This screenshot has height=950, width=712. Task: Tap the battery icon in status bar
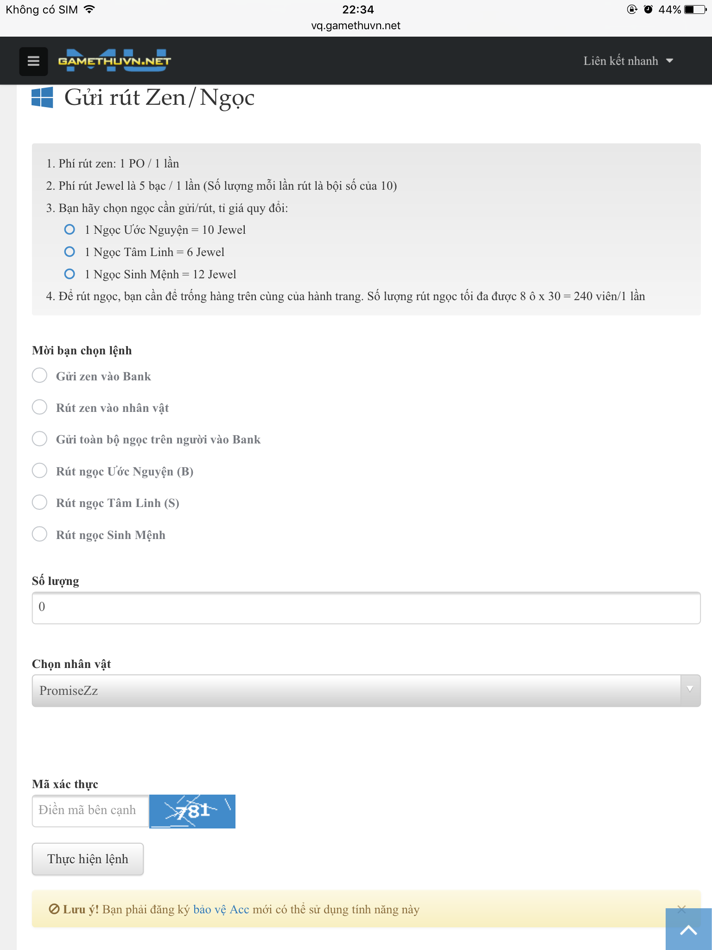point(694,9)
